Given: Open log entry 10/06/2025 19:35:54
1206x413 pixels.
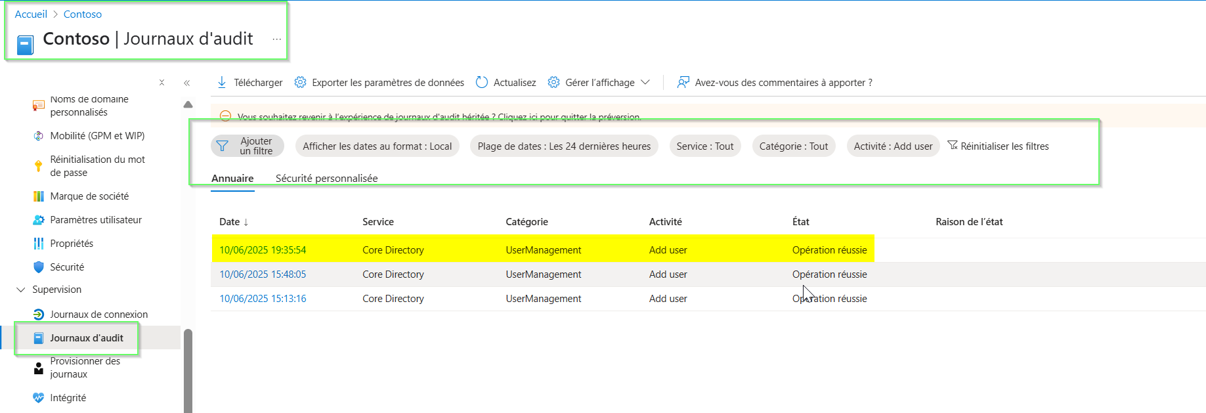Looking at the screenshot, I should click(263, 250).
